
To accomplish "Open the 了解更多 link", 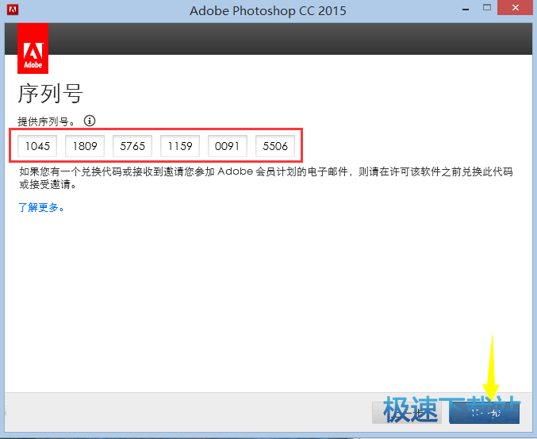I will [x=40, y=208].
